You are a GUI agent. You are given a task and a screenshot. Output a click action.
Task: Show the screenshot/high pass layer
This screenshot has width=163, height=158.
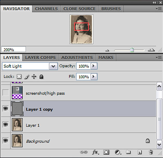pyautogui.click(x=5, y=93)
